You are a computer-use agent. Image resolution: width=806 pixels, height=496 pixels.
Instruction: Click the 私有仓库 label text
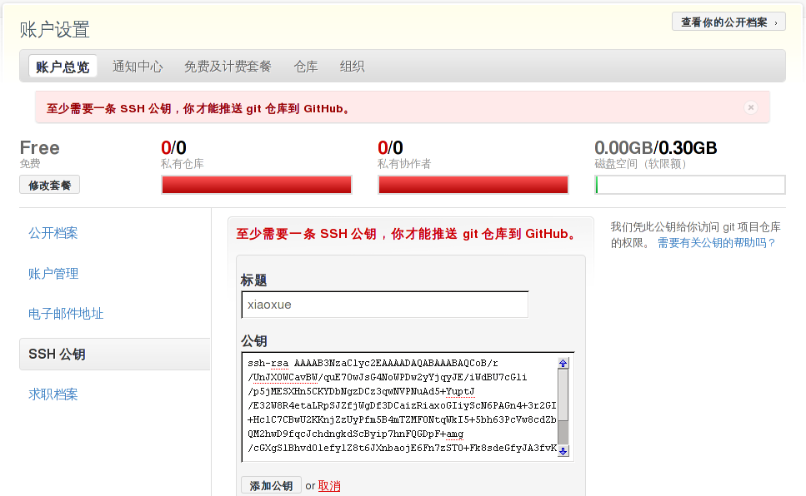182,164
